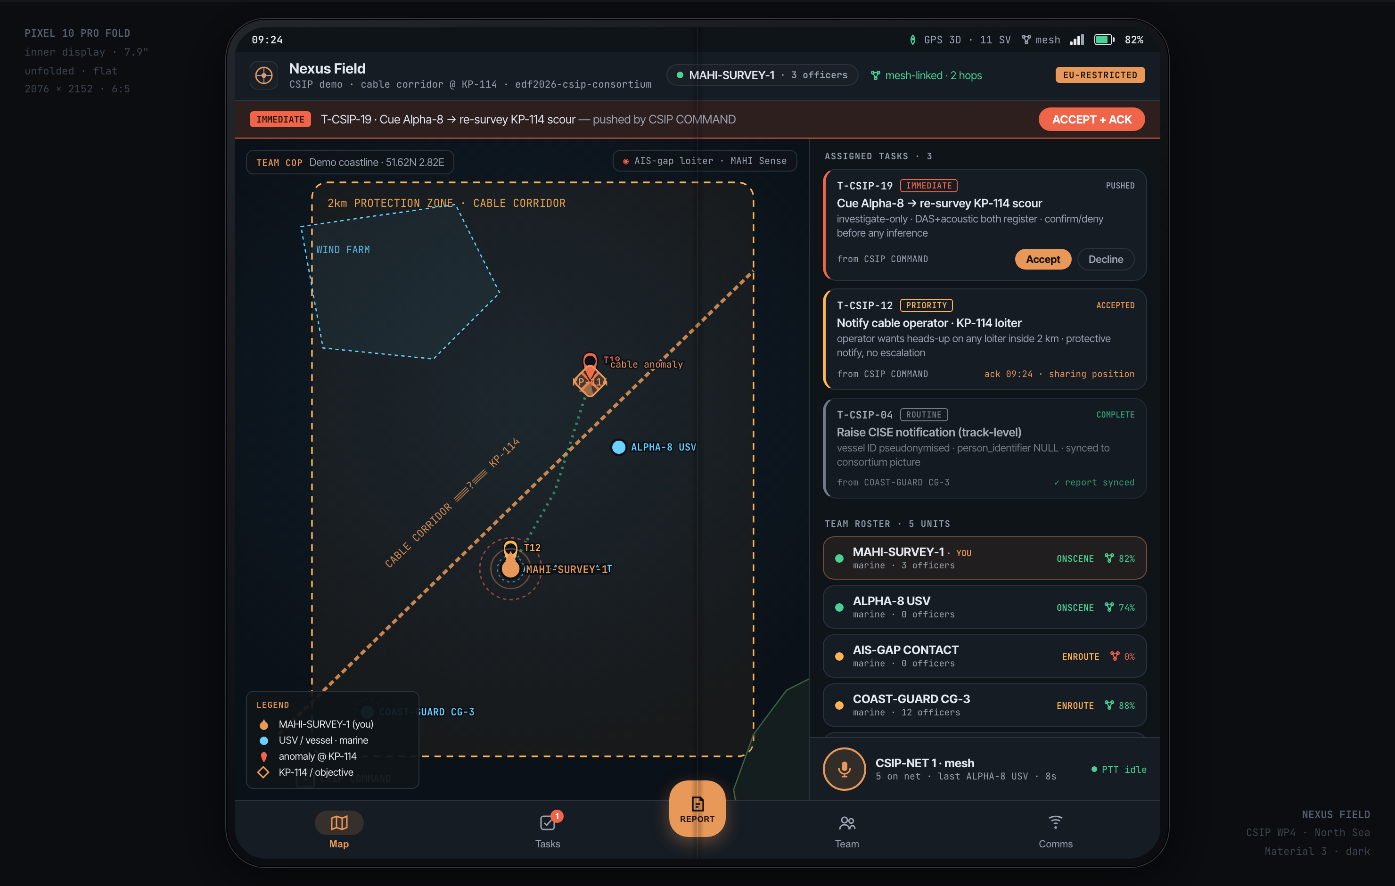Screen dimensions: 1395x886
Task: Open the T-CSIP-12 Notify cable operator card
Action: pyautogui.click(x=984, y=339)
